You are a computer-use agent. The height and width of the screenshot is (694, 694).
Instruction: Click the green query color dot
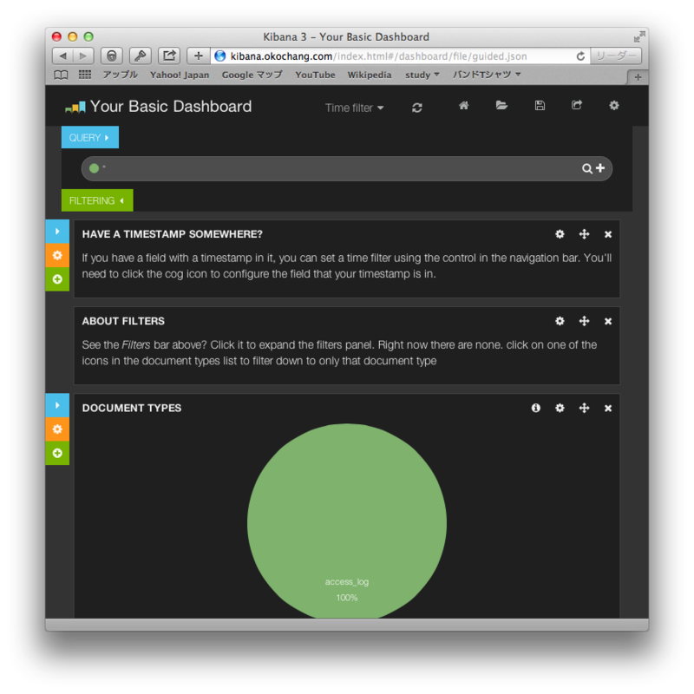[x=94, y=168]
